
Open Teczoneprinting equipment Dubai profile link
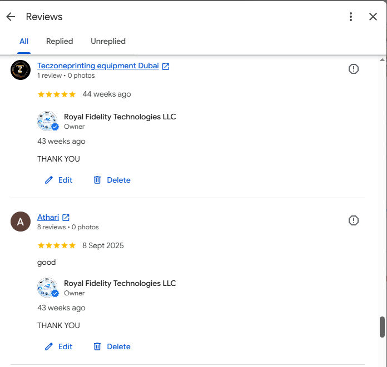(x=98, y=66)
